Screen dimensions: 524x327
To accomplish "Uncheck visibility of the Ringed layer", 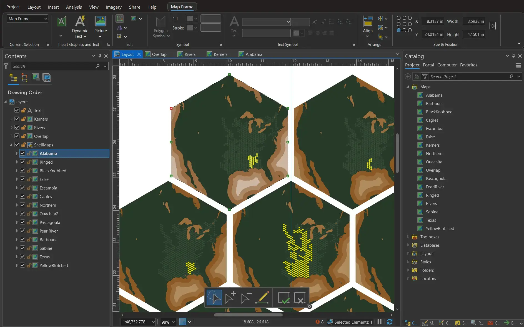I will coord(23,162).
